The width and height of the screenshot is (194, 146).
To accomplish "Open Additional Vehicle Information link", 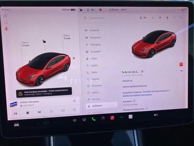I will click(x=137, y=95).
